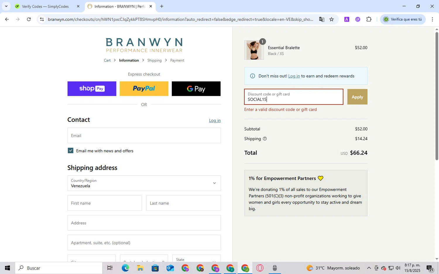This screenshot has width=439, height=274.
Task: Click the Verifica que eres tú profile button
Action: pos(403,20)
